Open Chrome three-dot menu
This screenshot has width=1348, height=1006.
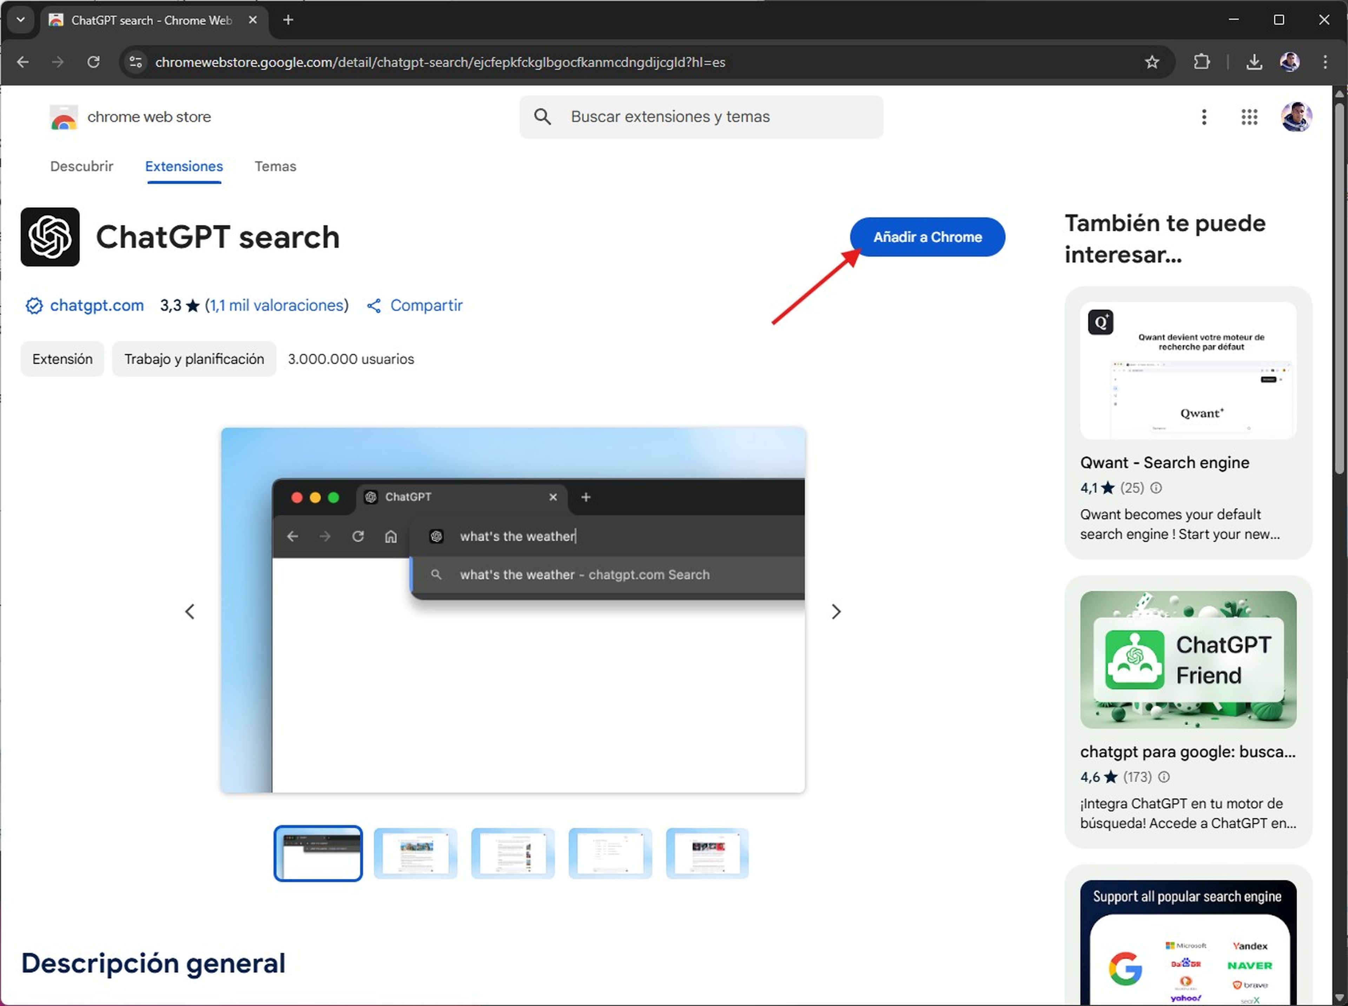coord(1325,61)
